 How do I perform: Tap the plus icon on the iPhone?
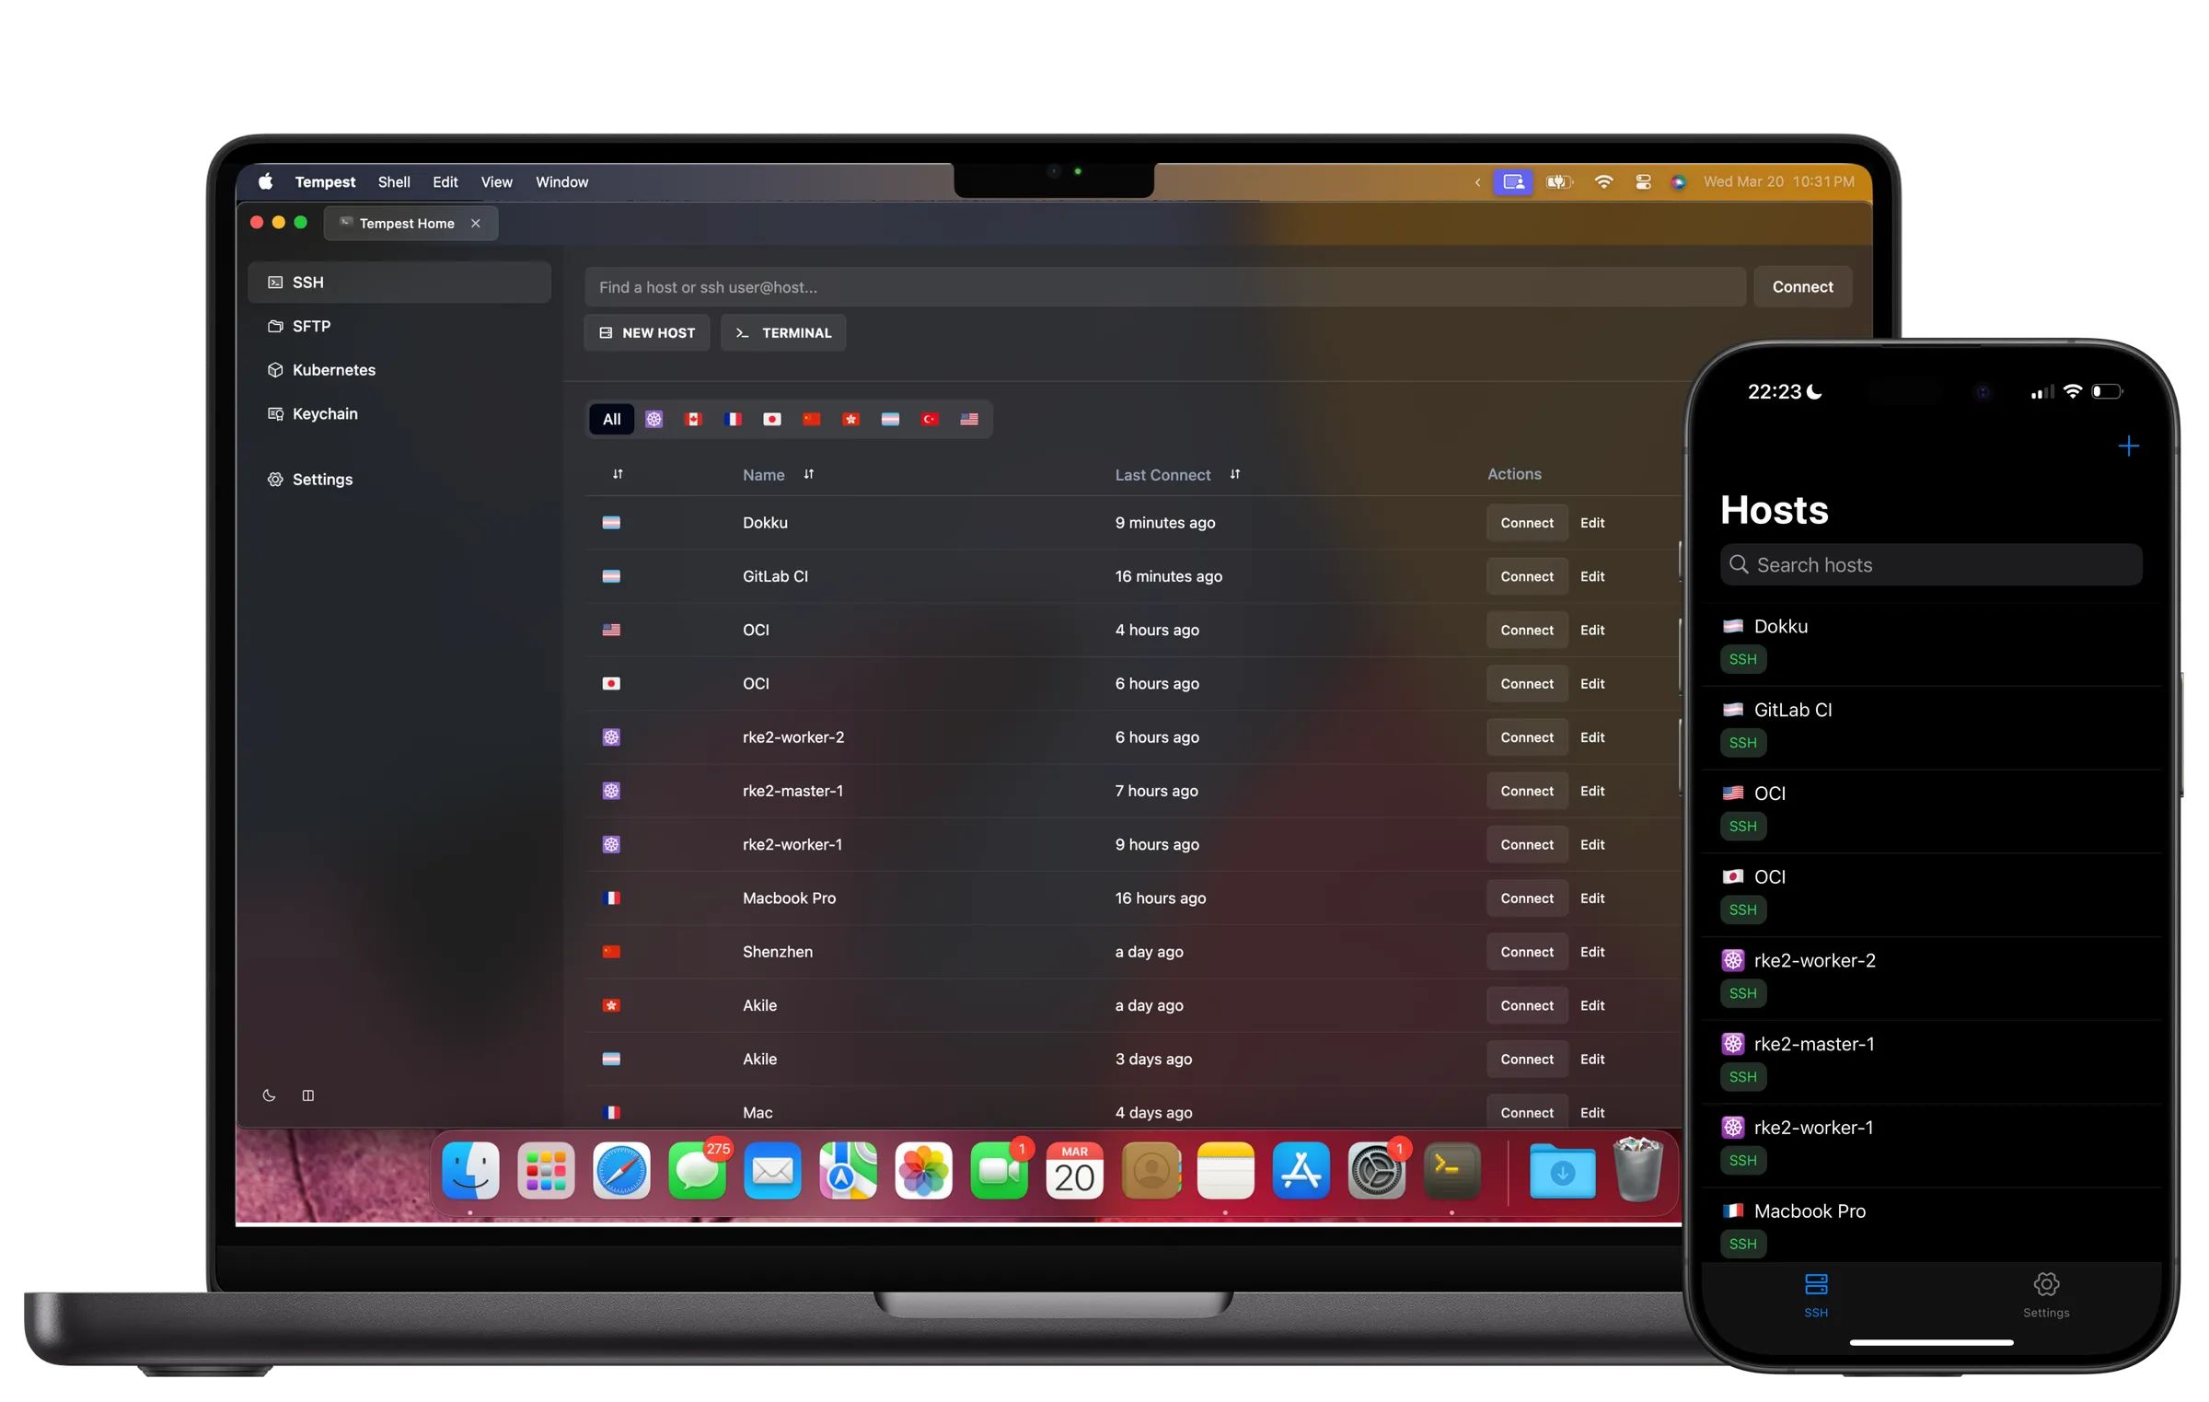[x=2129, y=446]
